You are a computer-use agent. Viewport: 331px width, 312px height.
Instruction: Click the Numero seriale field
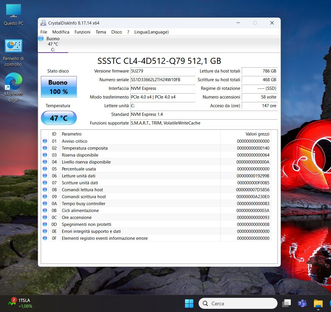coord(162,79)
